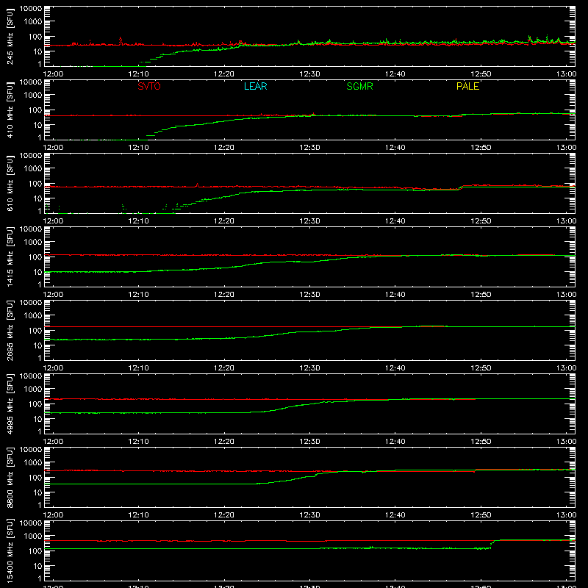Click the yellow PALE station label
588x588 pixels.
pyautogui.click(x=467, y=86)
